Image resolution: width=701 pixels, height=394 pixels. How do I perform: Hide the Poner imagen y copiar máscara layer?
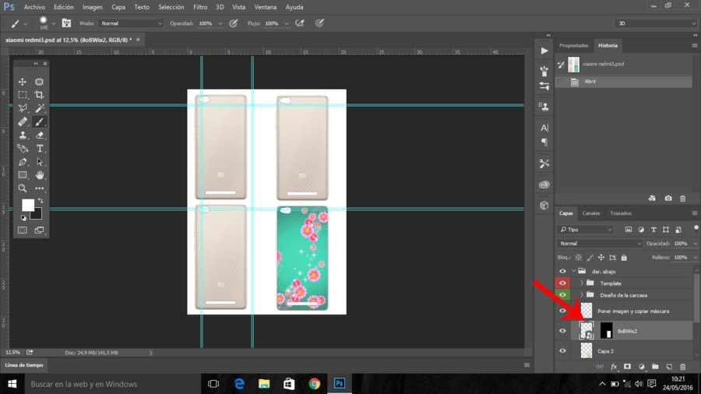pyautogui.click(x=562, y=311)
